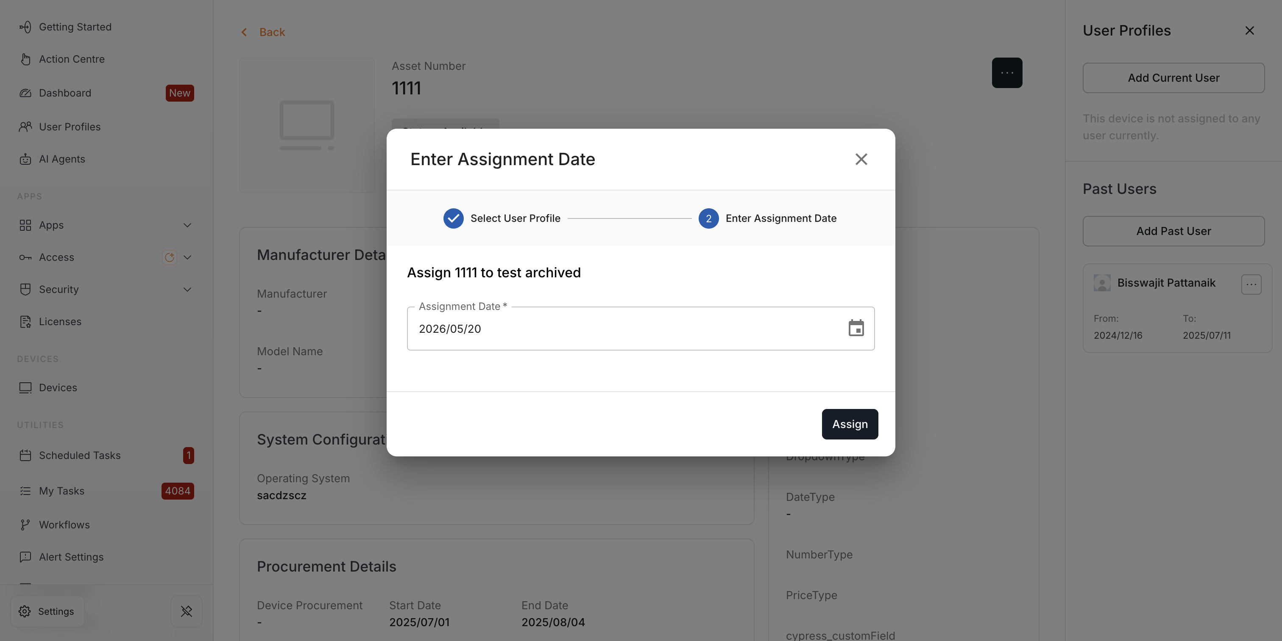This screenshot has height=641, width=1282.
Task: Click the Operating System value sacdzscz
Action: [281, 495]
